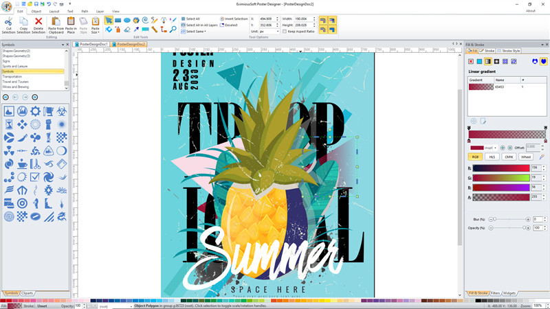Select the eraser tool
The width and height of the screenshot is (550, 309).
[x=127, y=30]
